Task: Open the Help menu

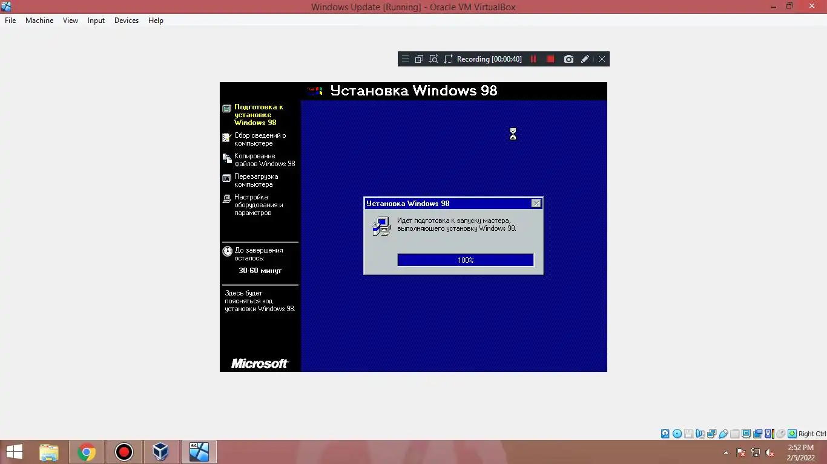Action: tap(156, 21)
